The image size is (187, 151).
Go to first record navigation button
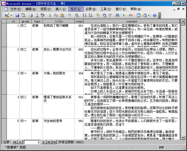pos(15,142)
